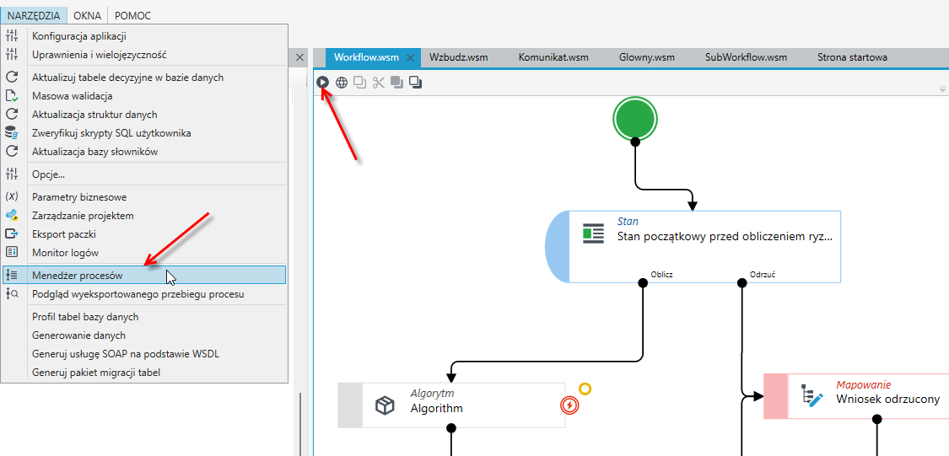
Task: Select the Wniosek odrzucony mapping node
Action: point(856,396)
